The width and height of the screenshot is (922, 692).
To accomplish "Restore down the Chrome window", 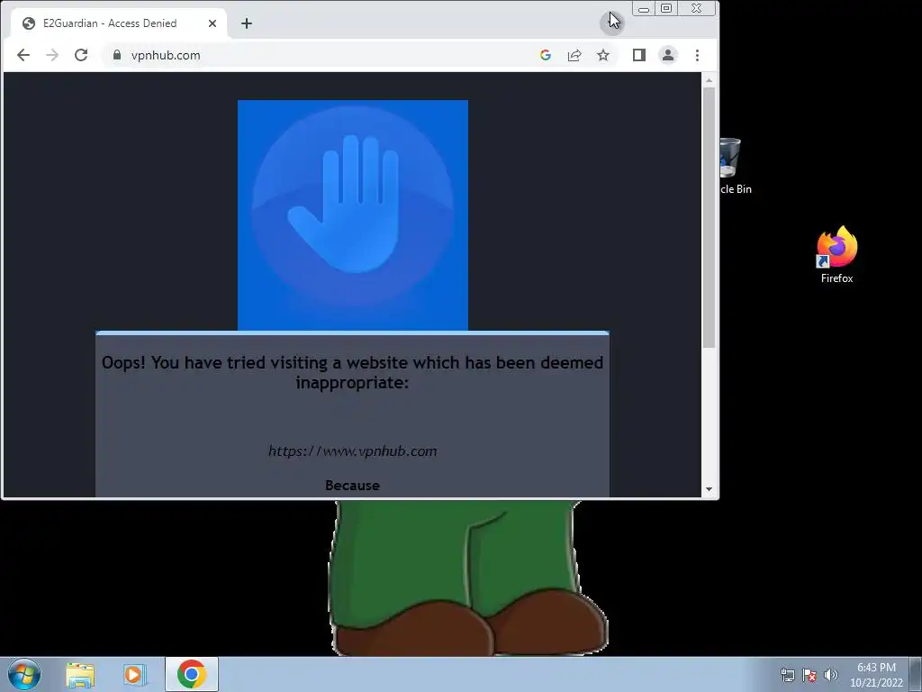I will pos(666,9).
